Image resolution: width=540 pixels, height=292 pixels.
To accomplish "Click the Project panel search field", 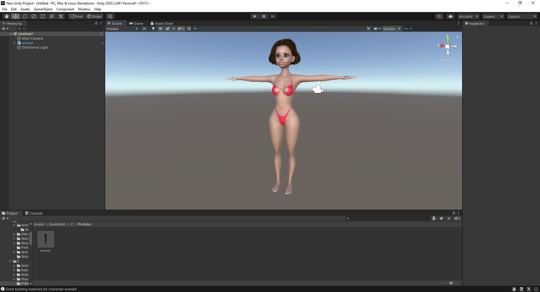I will [388, 218].
